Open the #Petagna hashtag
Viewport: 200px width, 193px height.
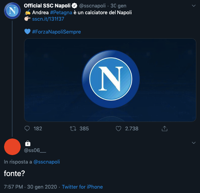(x=61, y=13)
